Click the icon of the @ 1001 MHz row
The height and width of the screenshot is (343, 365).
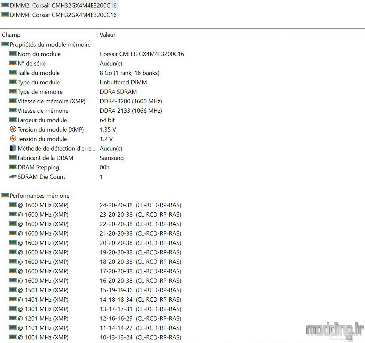(13, 337)
